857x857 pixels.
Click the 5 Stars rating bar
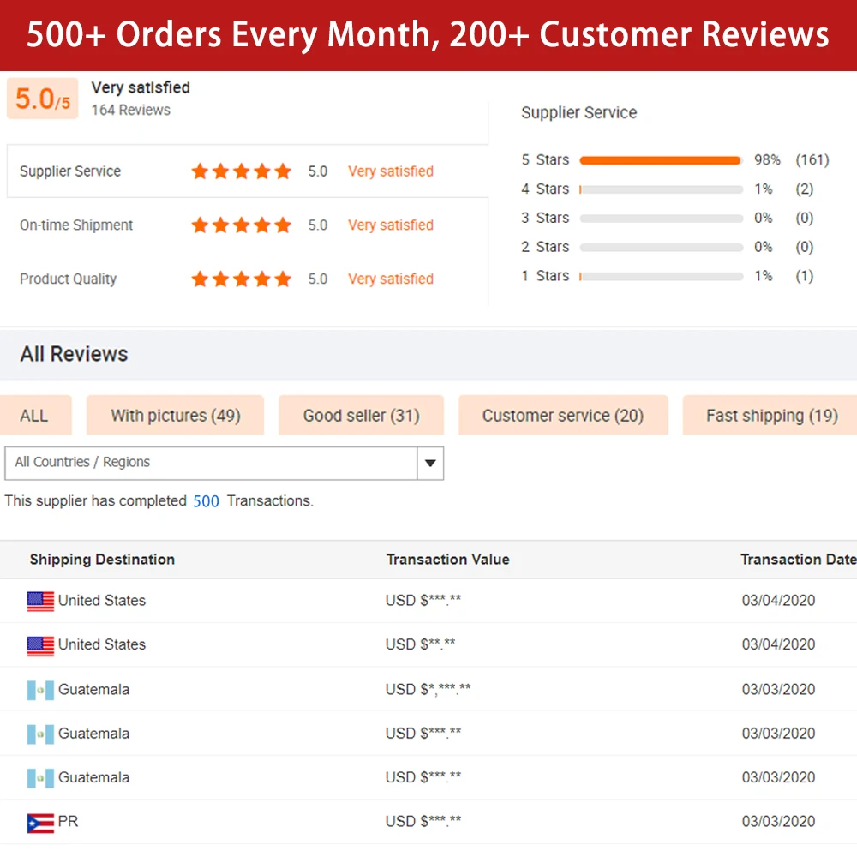tap(660, 160)
